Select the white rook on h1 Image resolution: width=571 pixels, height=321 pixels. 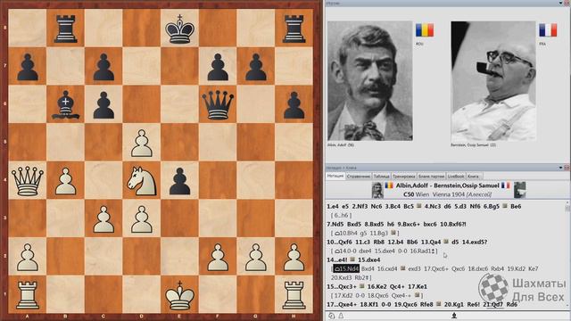(294, 295)
